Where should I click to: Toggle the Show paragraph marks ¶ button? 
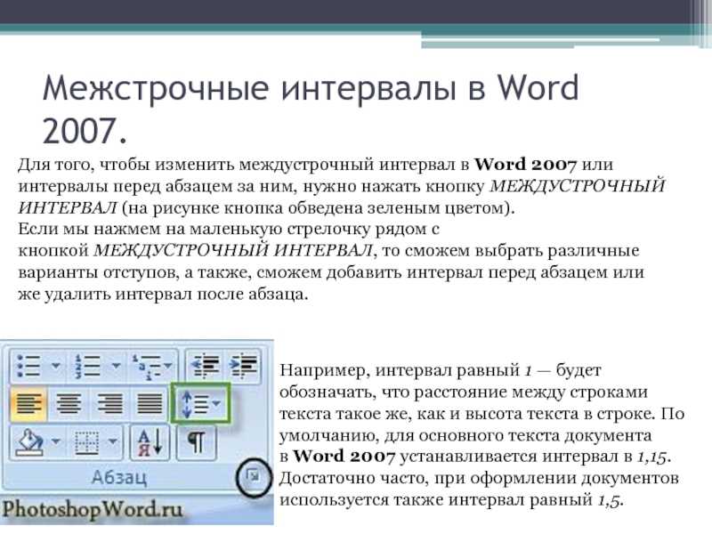197,441
